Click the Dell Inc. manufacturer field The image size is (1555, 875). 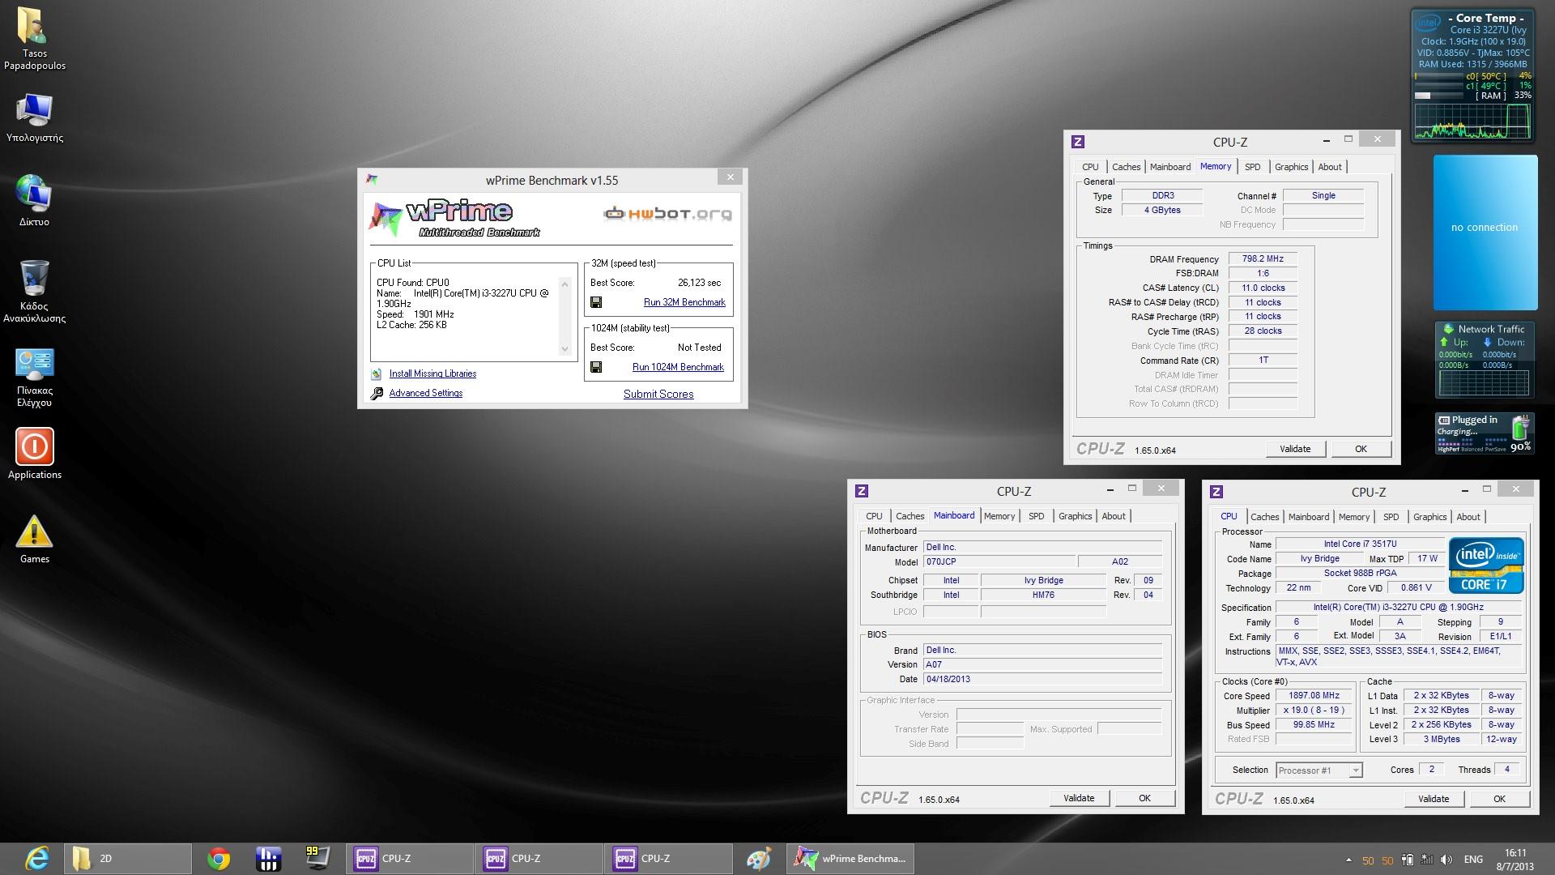pos(1043,548)
